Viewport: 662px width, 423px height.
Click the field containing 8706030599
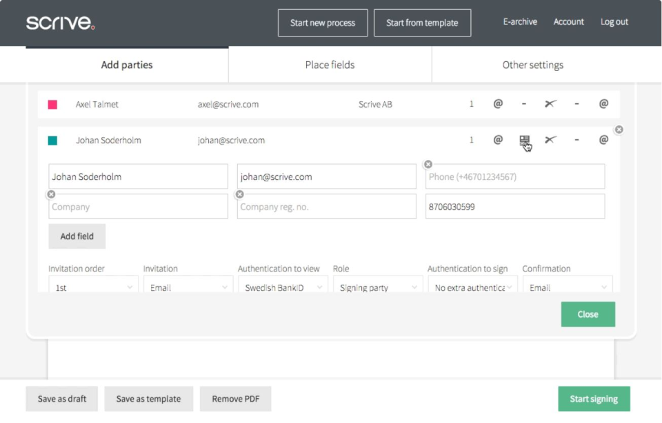point(515,206)
